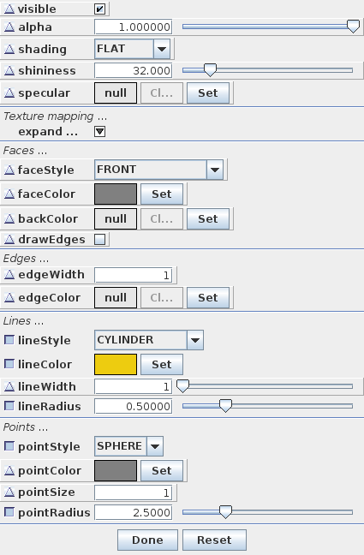The height and width of the screenshot is (555, 364).
Task: Click Set button for backColor
Action: (208, 218)
